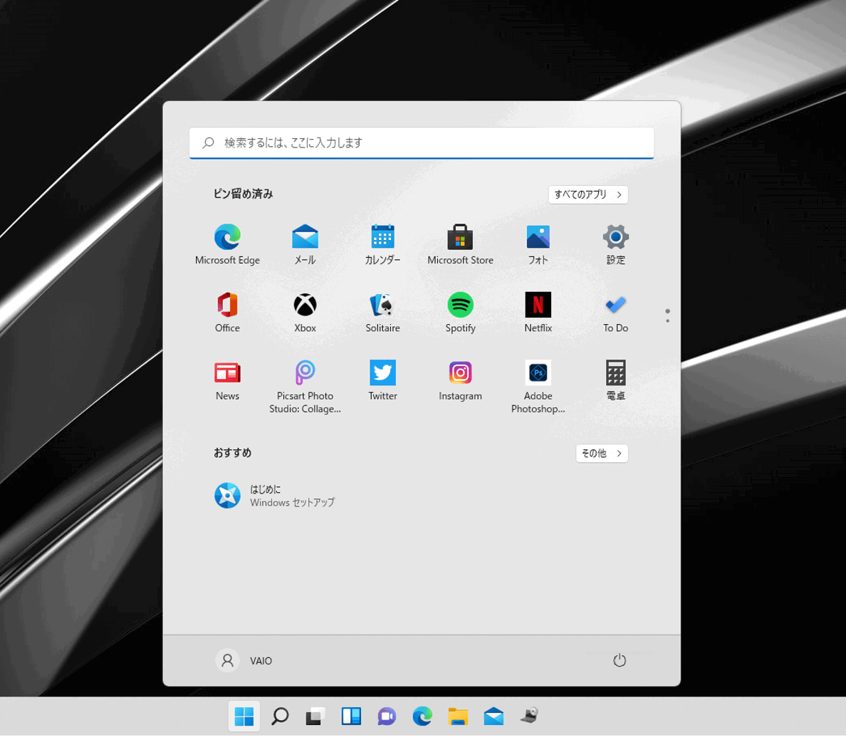The height and width of the screenshot is (740, 846).
Task: Open Task View on taskbar
Action: (x=315, y=716)
